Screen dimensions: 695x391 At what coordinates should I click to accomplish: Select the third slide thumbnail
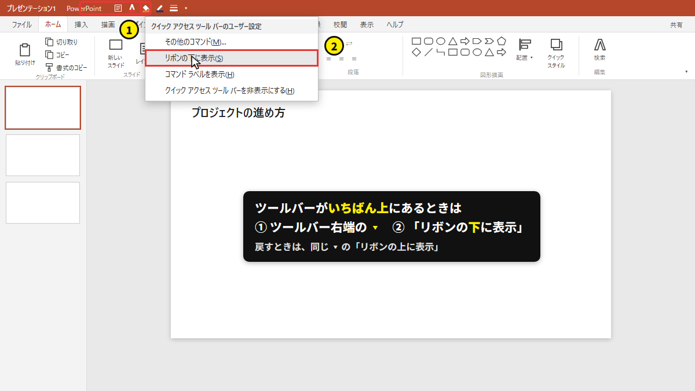[43, 203]
